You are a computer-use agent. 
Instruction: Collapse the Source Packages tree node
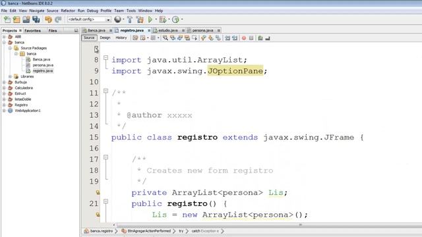[10, 48]
